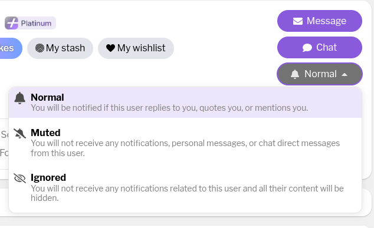This screenshot has width=374, height=228.
Task: Set this user to Ignored
Action: (185, 187)
